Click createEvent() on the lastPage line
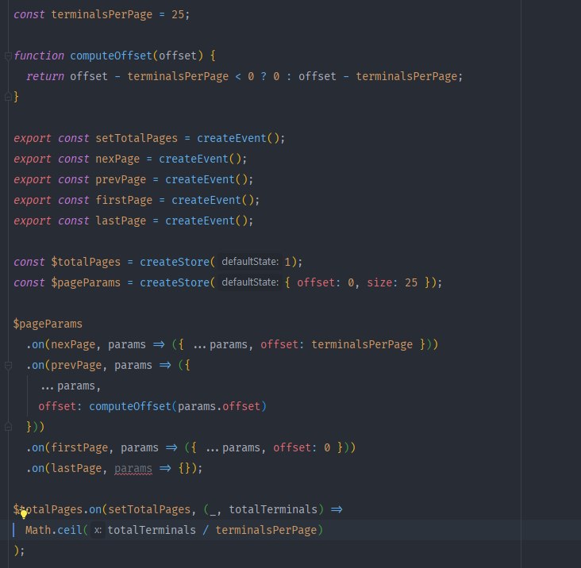The height and width of the screenshot is (568, 581). [206, 221]
